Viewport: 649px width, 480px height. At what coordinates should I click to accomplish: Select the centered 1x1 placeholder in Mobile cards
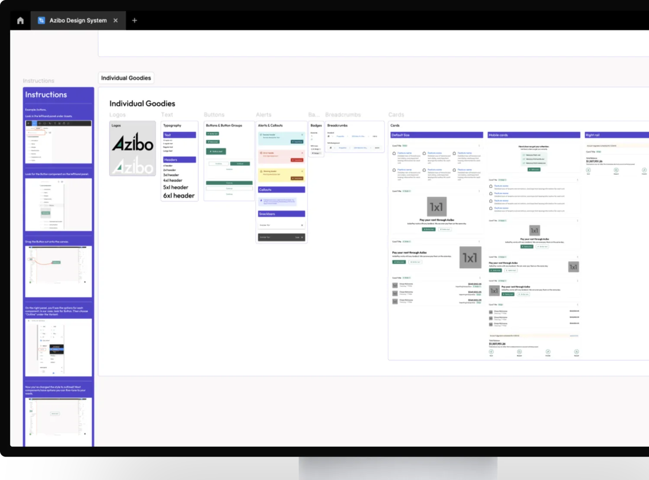(x=535, y=230)
